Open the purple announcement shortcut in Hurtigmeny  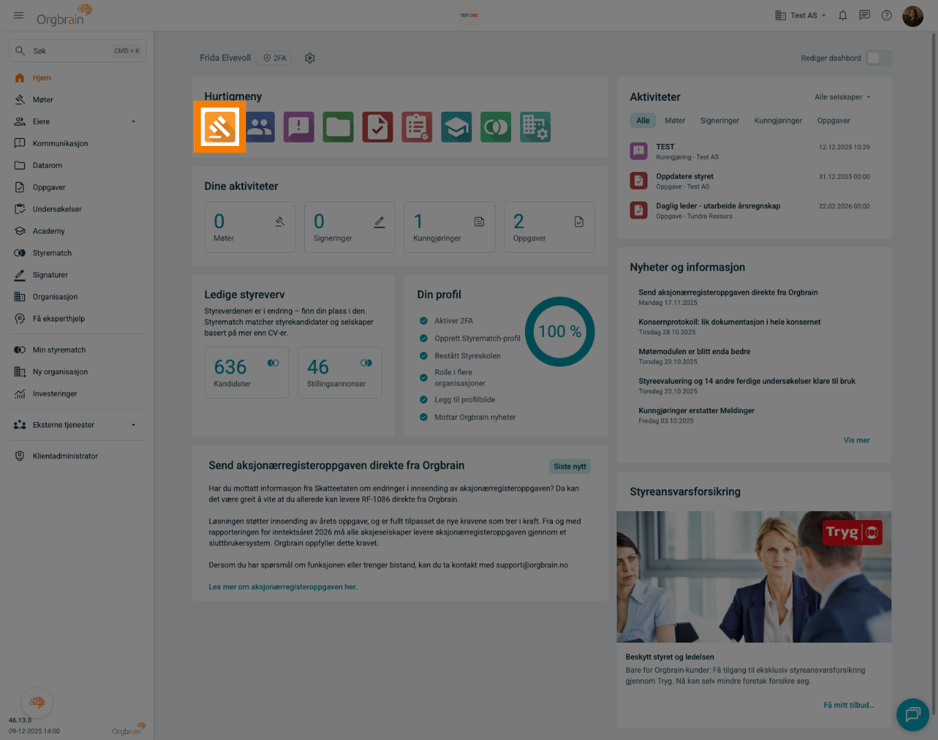coord(299,127)
